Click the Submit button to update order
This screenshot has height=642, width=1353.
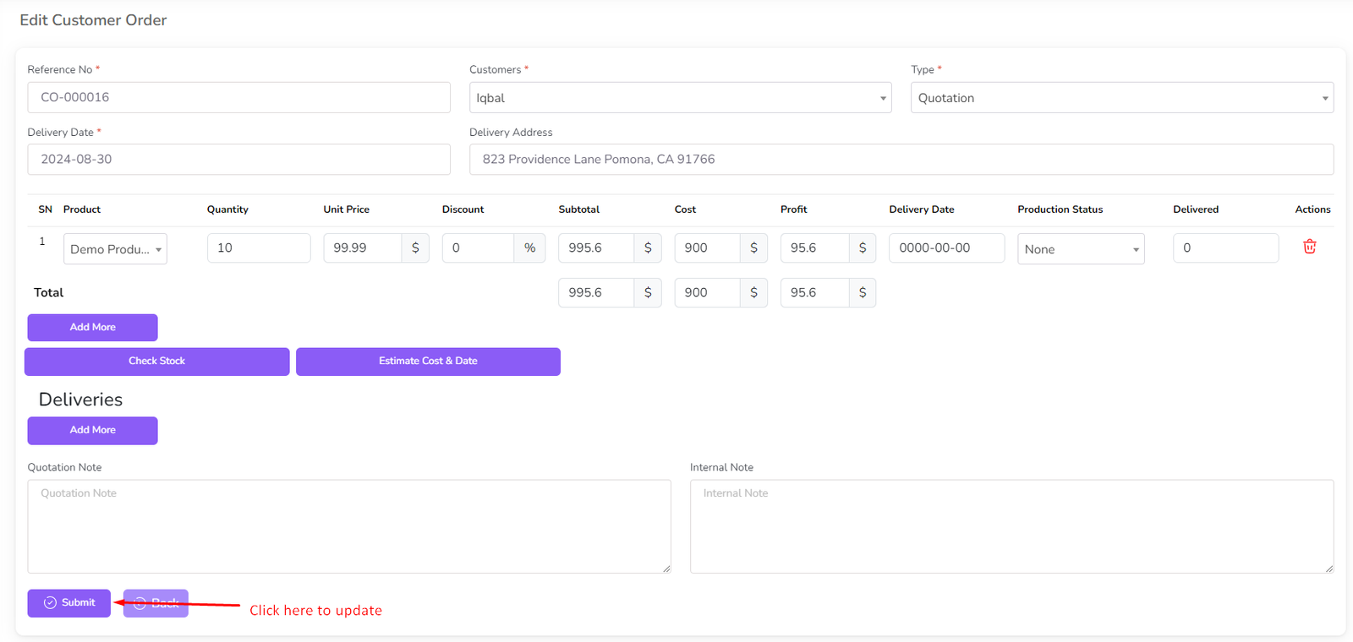(69, 603)
